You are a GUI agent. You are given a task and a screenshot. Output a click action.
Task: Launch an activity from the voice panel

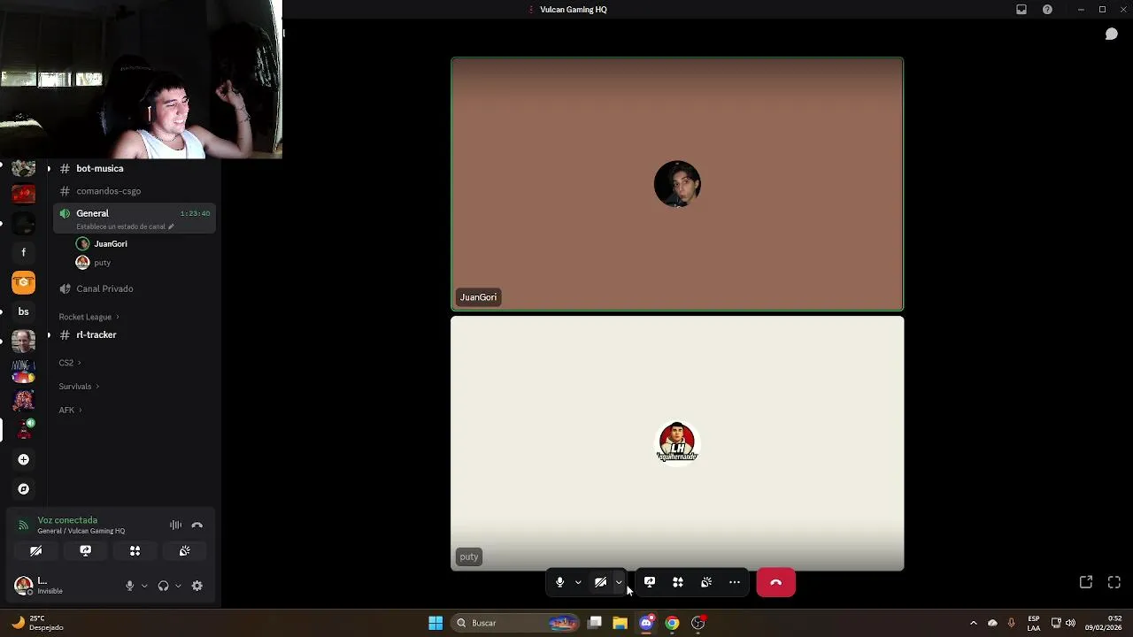(135, 550)
